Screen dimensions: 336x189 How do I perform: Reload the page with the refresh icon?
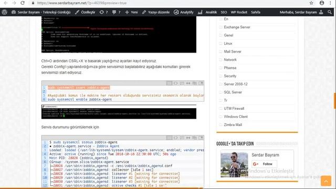click(x=23, y=3)
